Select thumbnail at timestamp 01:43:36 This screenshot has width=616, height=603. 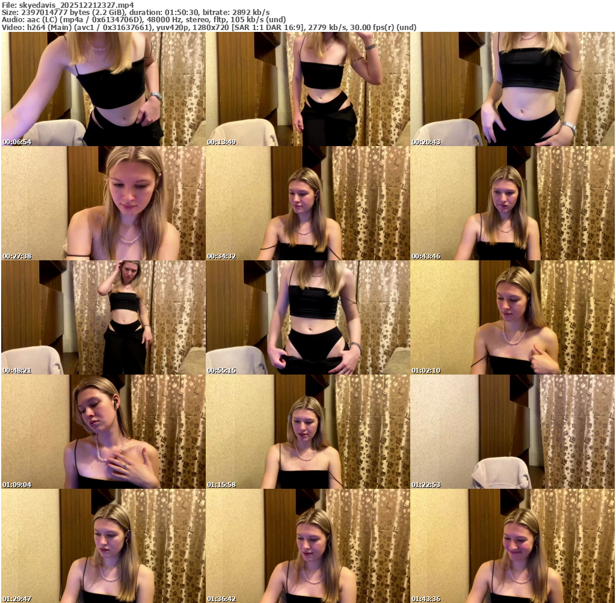(513, 546)
